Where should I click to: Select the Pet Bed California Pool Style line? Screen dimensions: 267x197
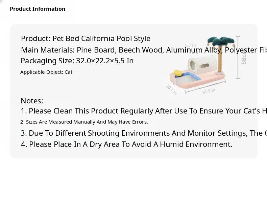point(86,38)
